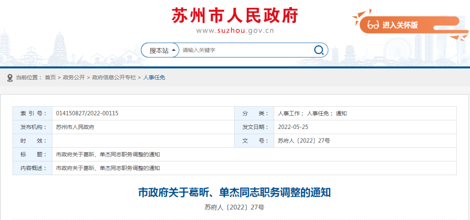Screen dimensions: 470x220
Task: Click the 时效 label cell
Action: pos(32,141)
